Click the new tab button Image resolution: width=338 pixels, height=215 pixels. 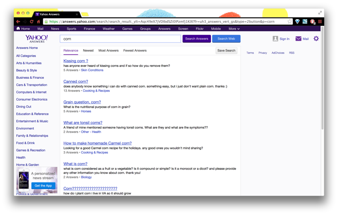(x=85, y=15)
